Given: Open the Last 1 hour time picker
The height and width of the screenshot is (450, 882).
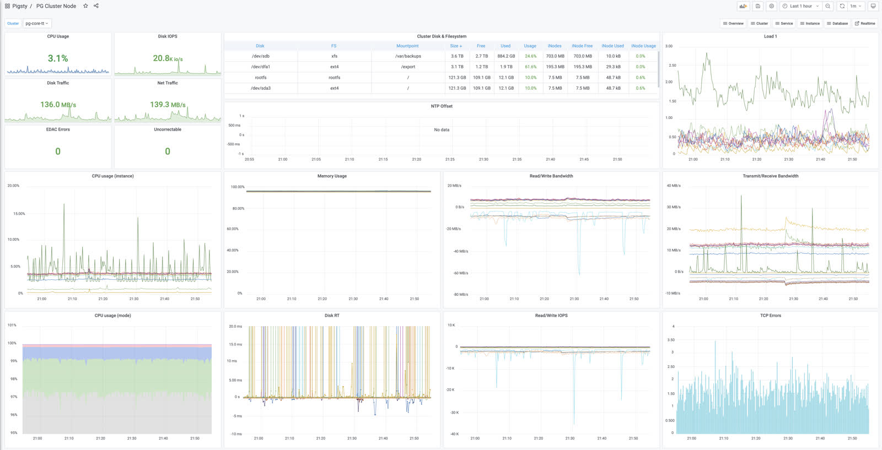Looking at the screenshot, I should coord(801,6).
